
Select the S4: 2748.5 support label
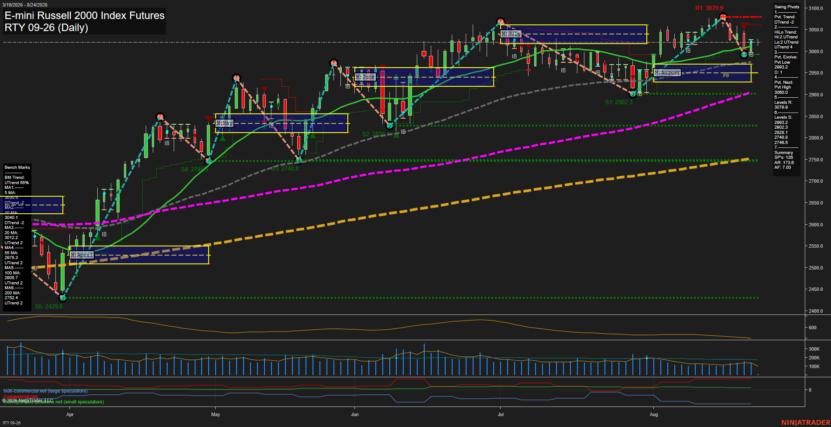[195, 169]
